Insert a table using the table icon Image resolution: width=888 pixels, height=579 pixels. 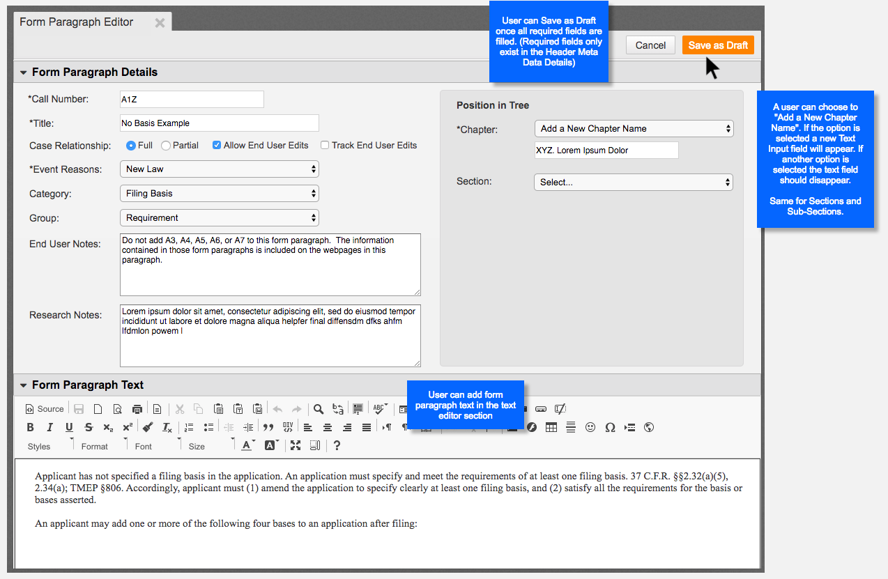point(551,427)
